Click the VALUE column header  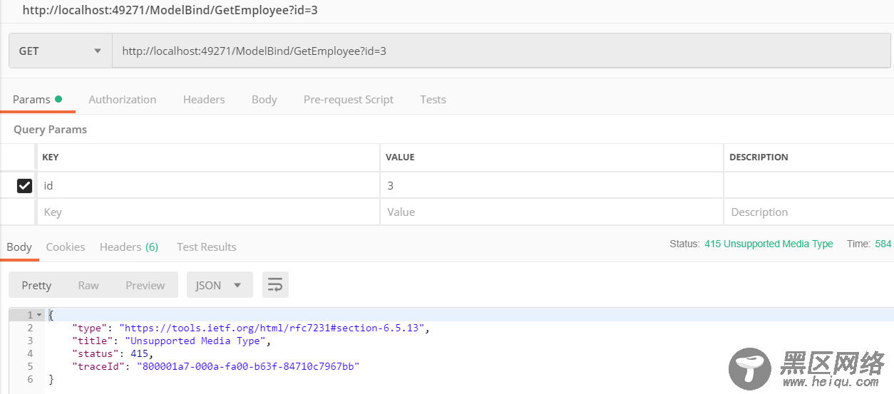pyautogui.click(x=400, y=157)
